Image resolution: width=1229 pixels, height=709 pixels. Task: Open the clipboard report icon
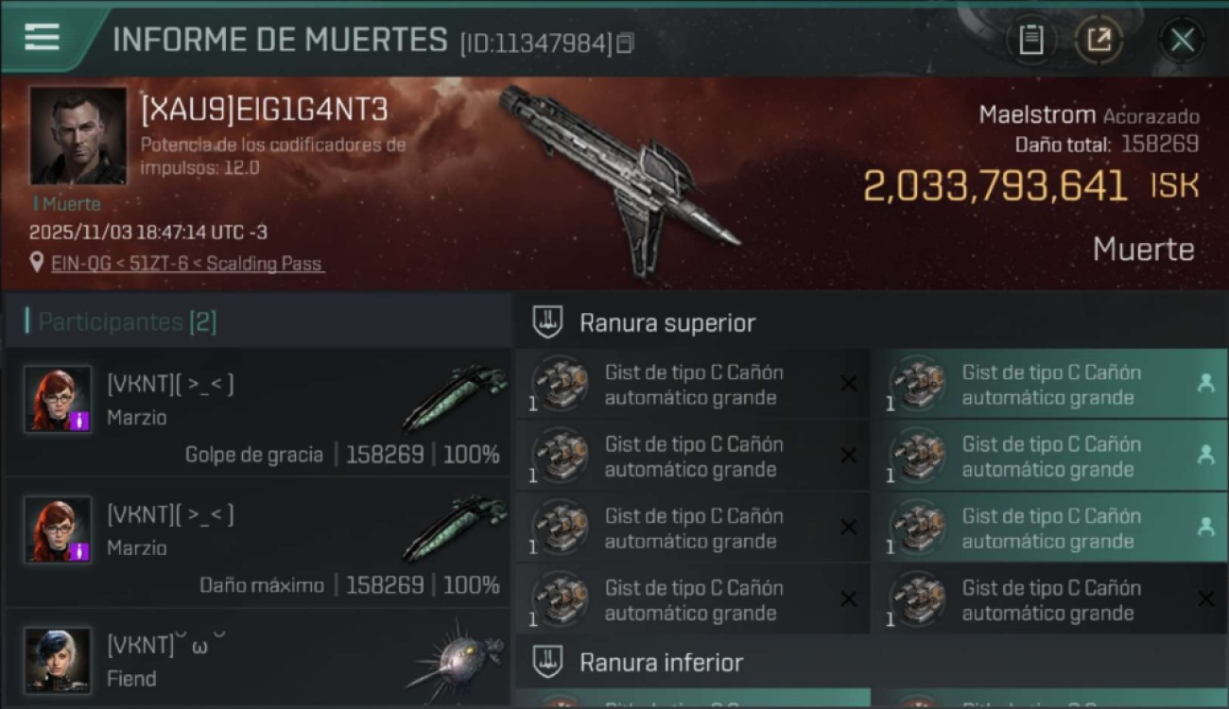(1031, 40)
